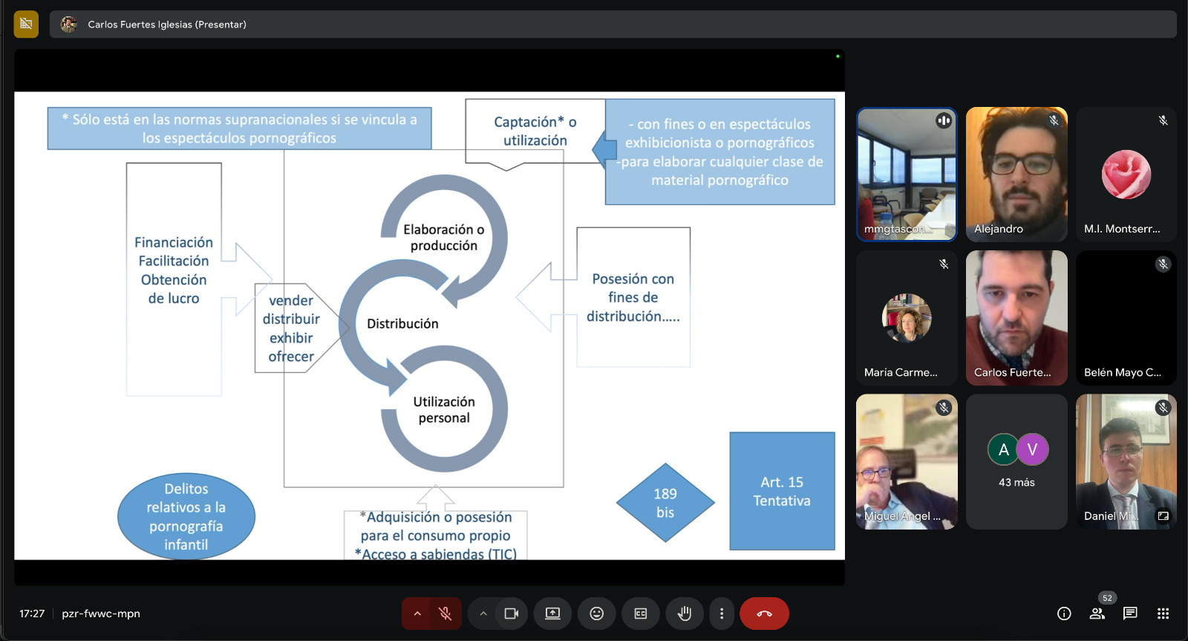Click the present screen button
This screenshot has height=641, width=1188.
pos(552,614)
